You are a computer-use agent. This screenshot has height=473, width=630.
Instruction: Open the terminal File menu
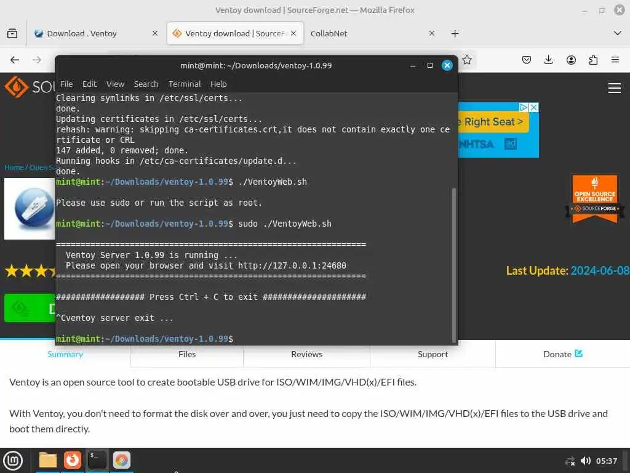(66, 84)
